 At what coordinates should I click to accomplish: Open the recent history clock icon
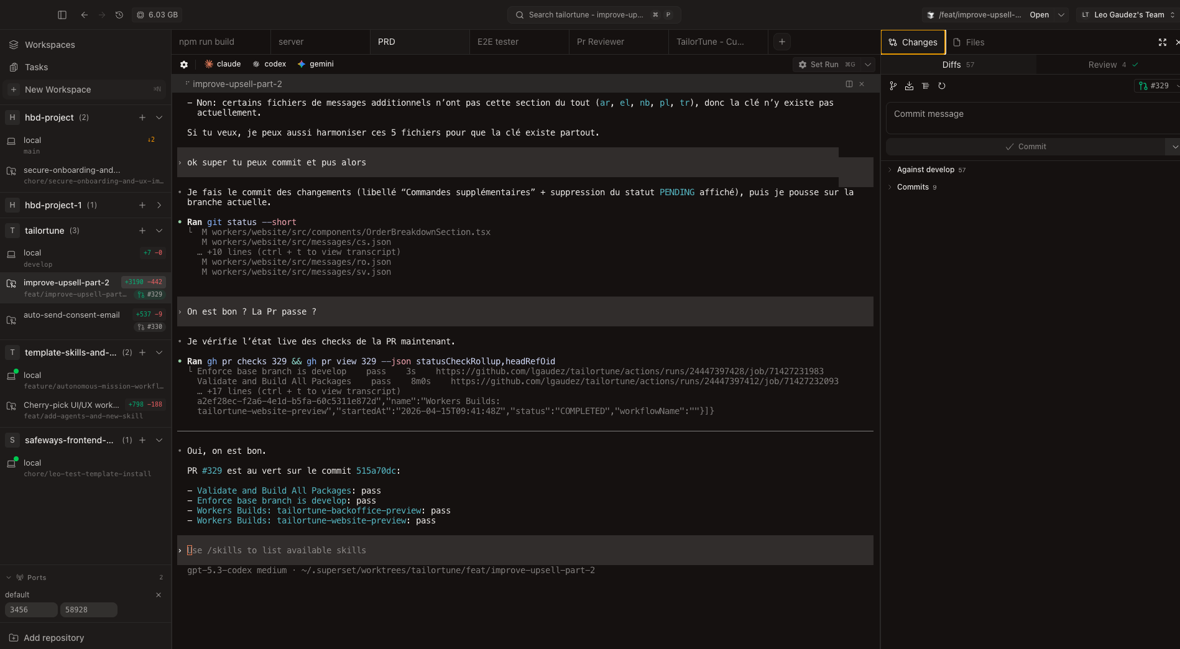119,15
